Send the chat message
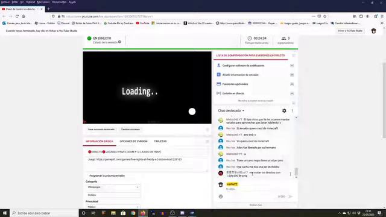The image size is (386, 217). pos(291,197)
